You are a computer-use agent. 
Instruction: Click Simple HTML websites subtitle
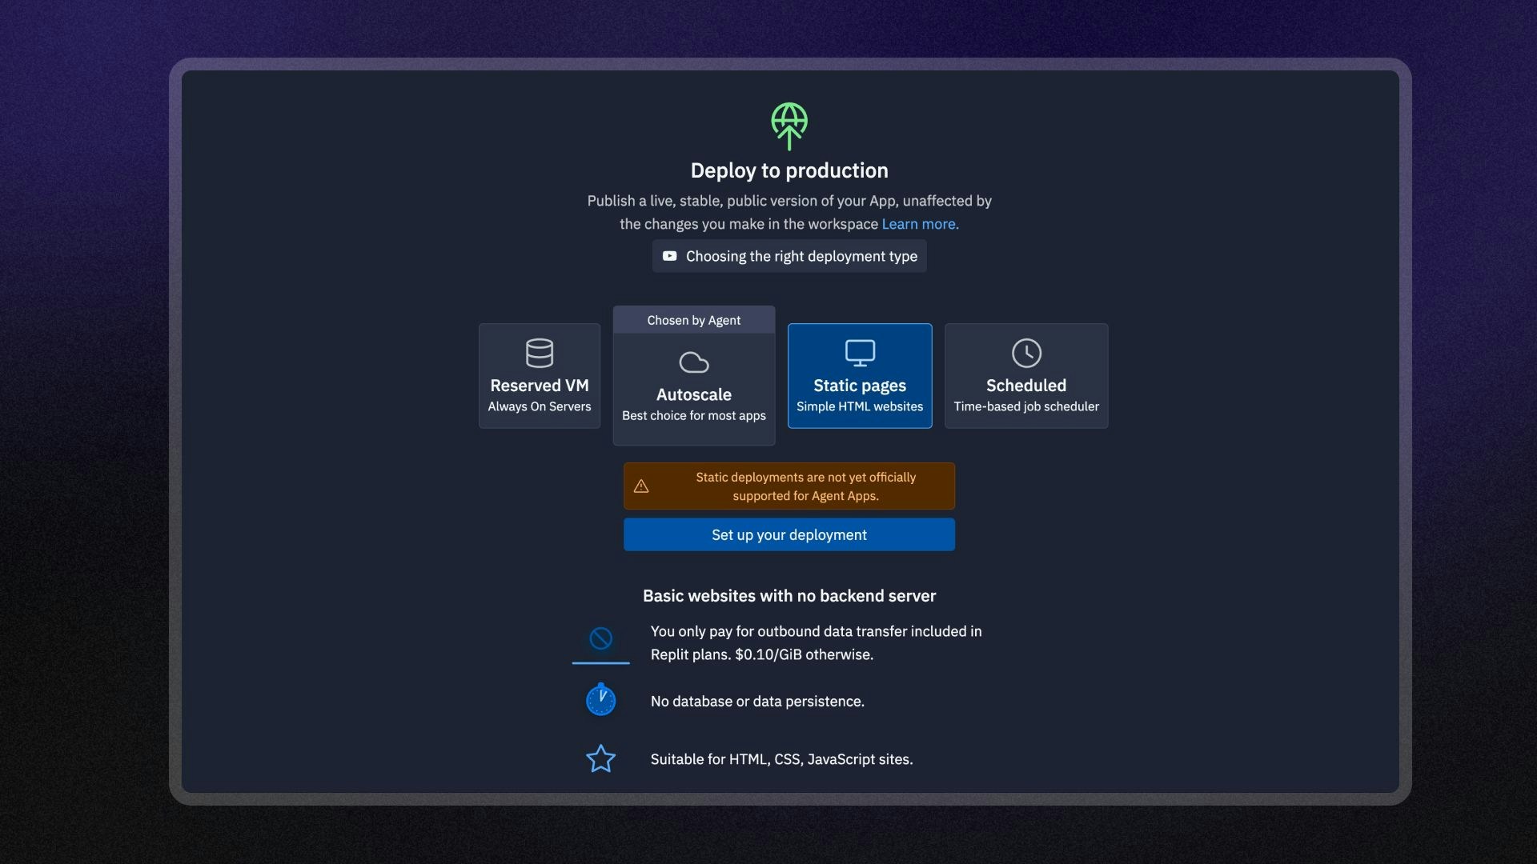coord(860,406)
